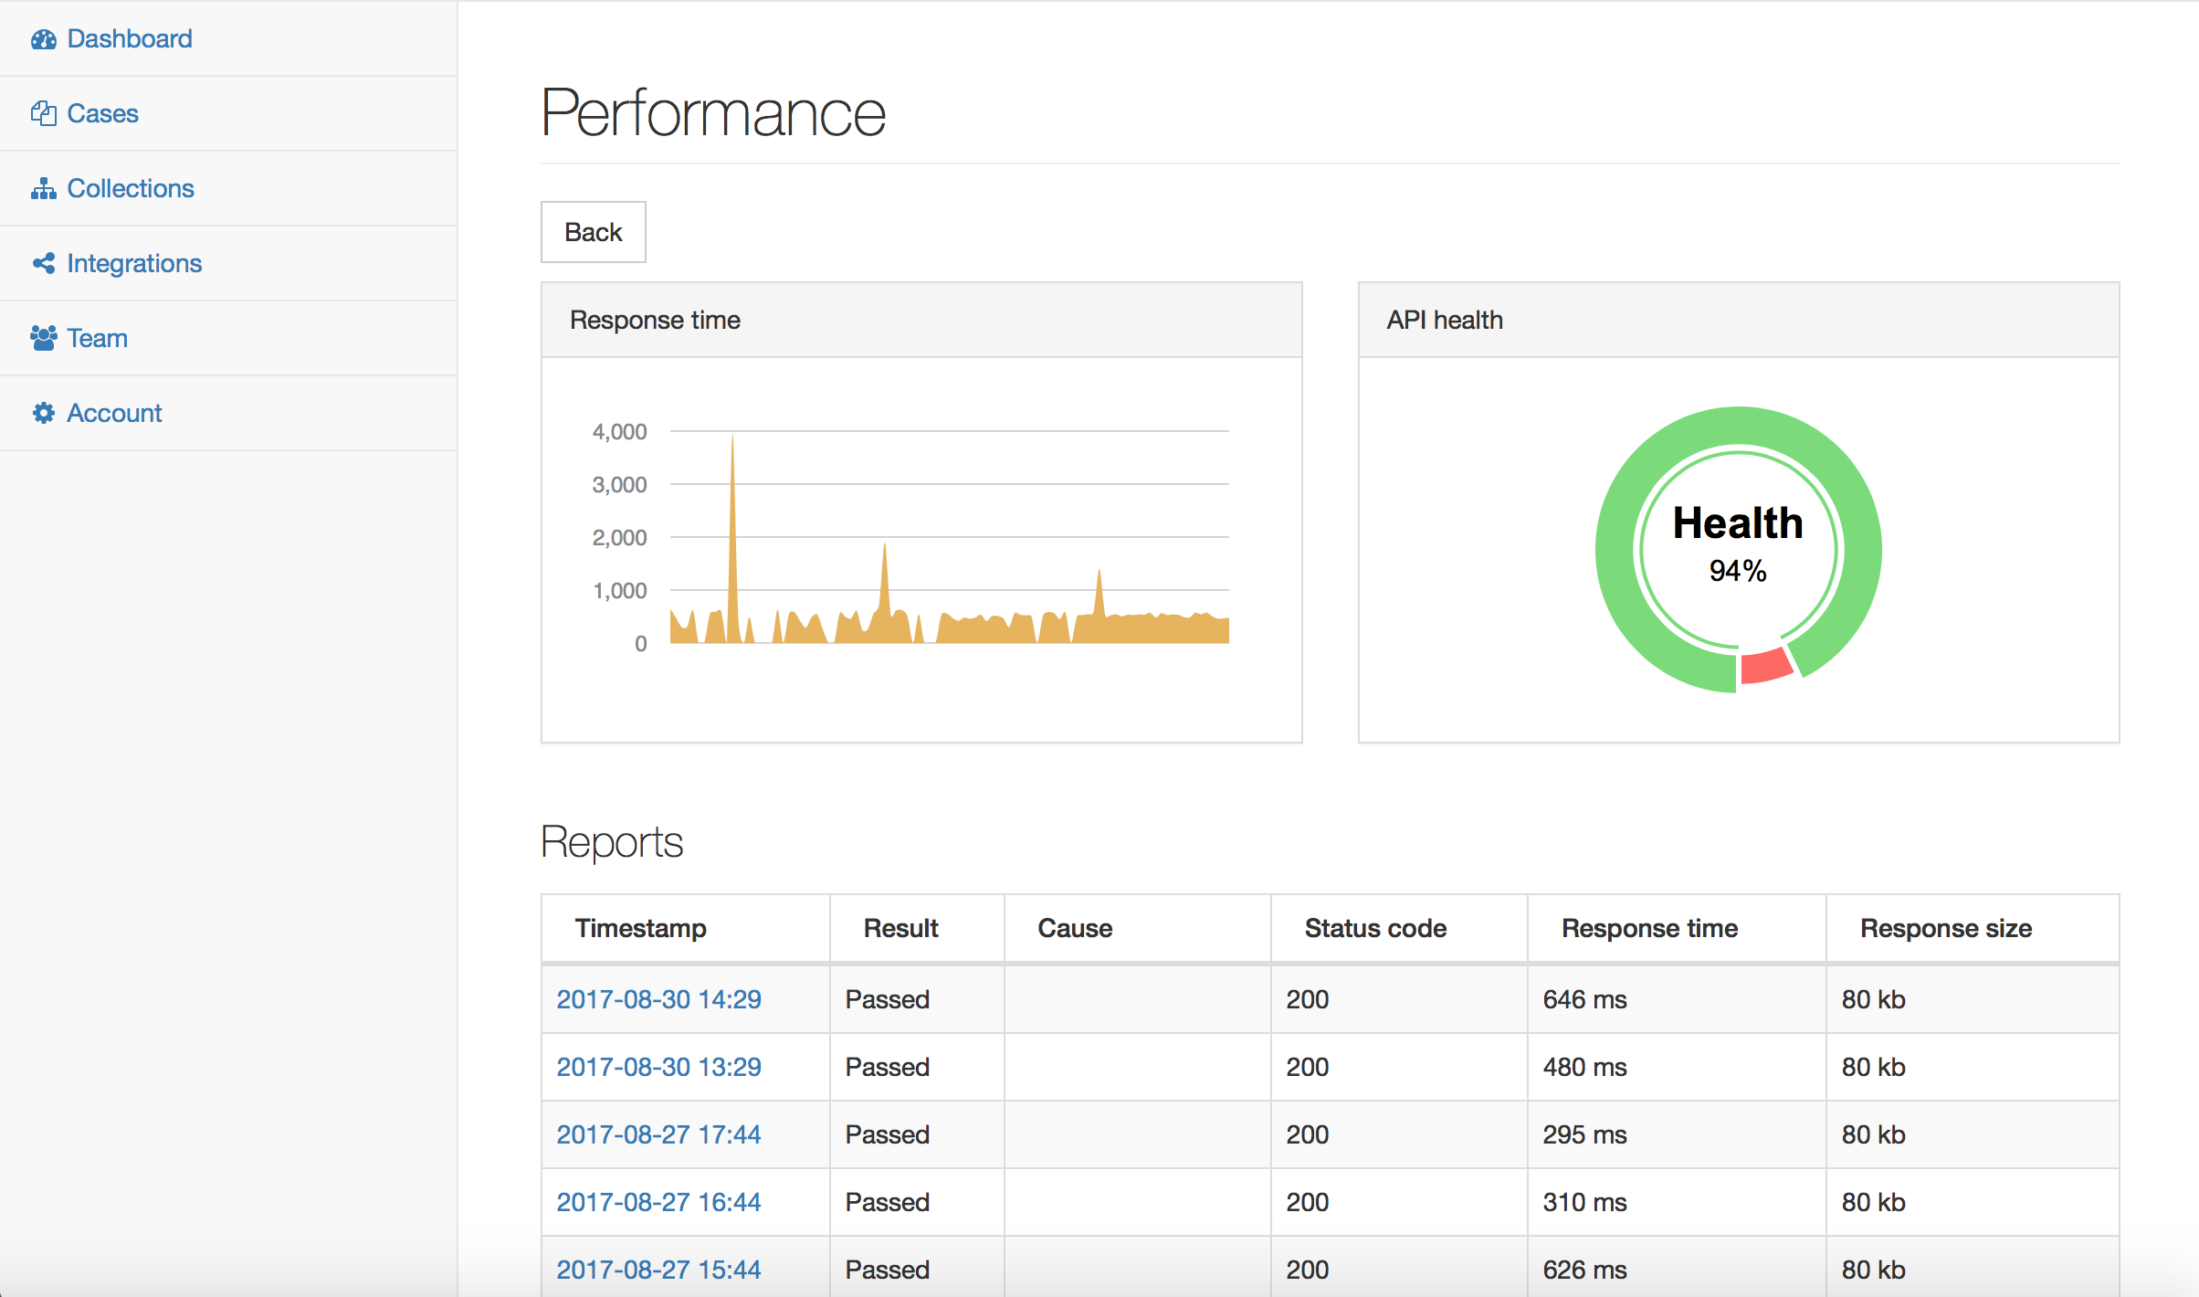The image size is (2199, 1297).
Task: Select report 2017-08-27 15:44
Action: 658,1270
